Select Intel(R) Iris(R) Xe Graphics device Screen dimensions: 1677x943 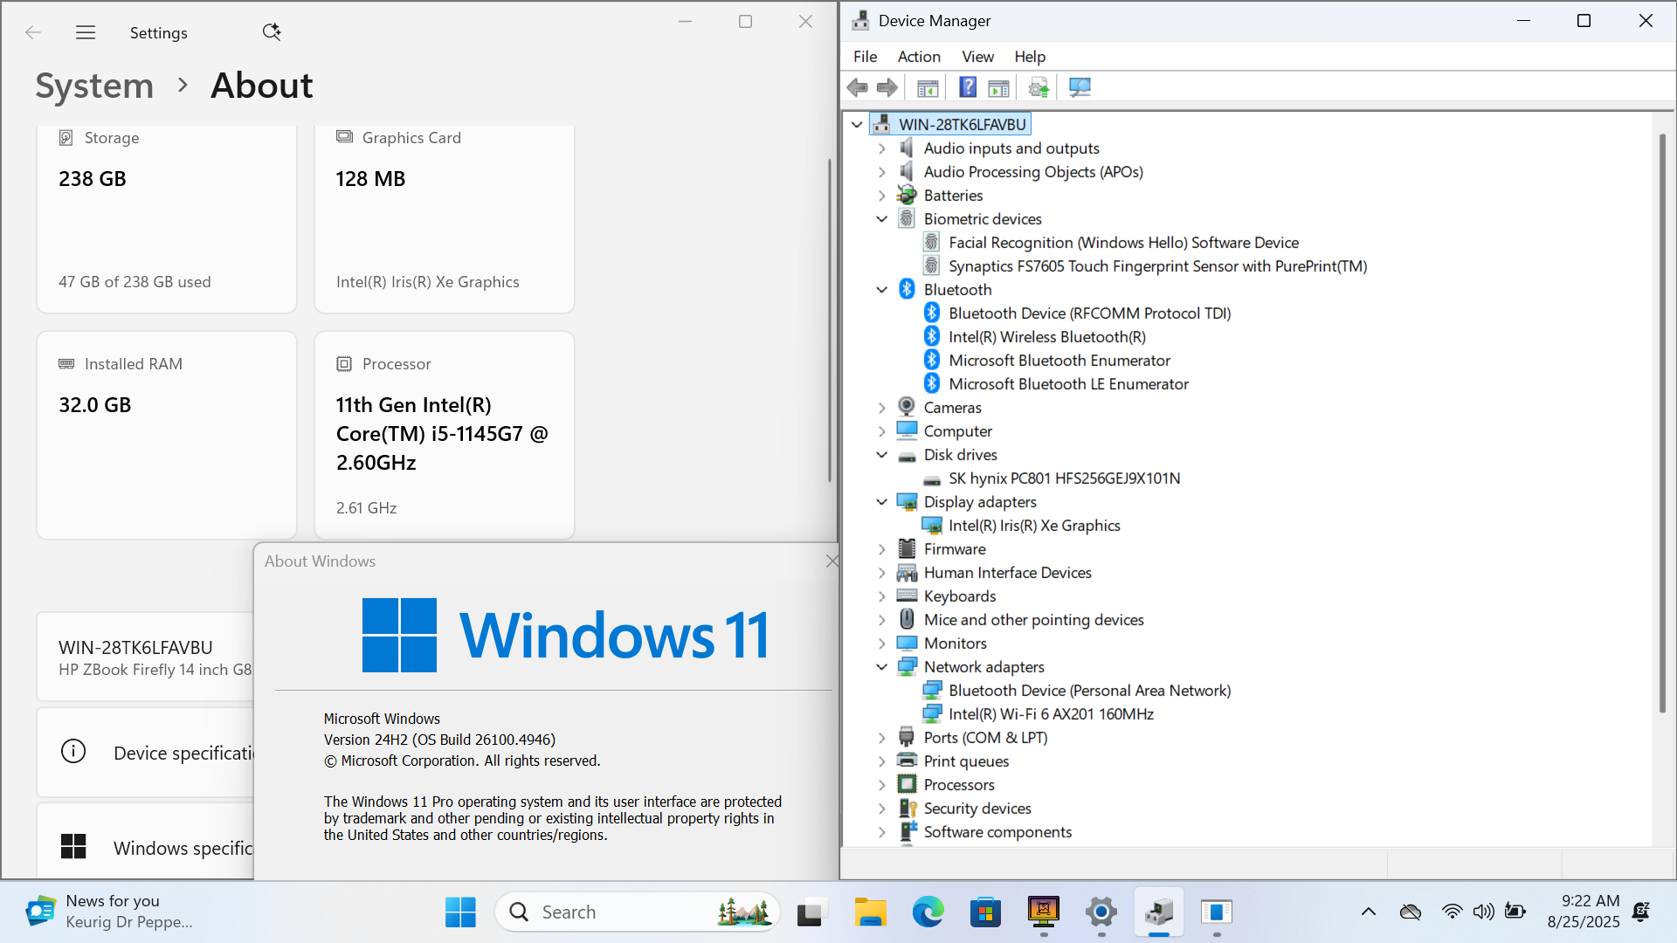click(1034, 526)
